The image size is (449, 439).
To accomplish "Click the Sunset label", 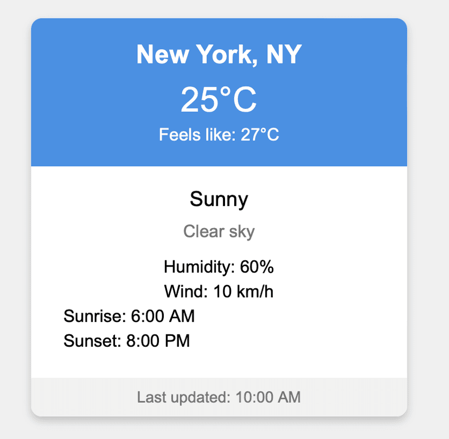I will click(x=91, y=341).
